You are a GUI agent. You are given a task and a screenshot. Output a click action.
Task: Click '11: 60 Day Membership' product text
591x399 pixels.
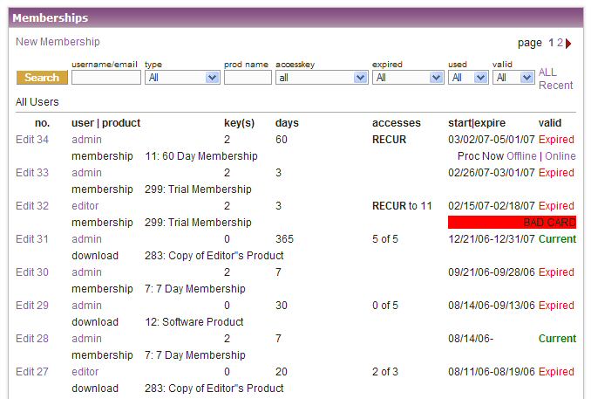(x=201, y=156)
